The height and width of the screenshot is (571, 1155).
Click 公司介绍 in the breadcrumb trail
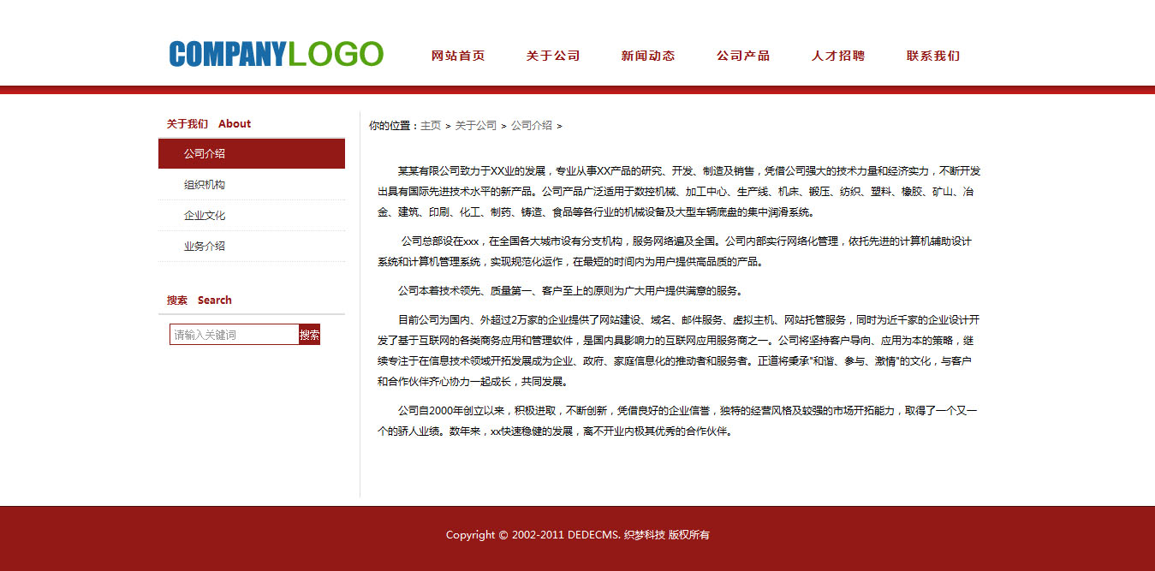click(x=532, y=126)
